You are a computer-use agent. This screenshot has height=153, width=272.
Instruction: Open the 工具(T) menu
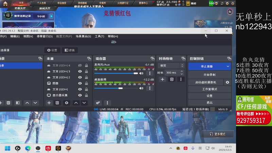[x=99, y=36]
